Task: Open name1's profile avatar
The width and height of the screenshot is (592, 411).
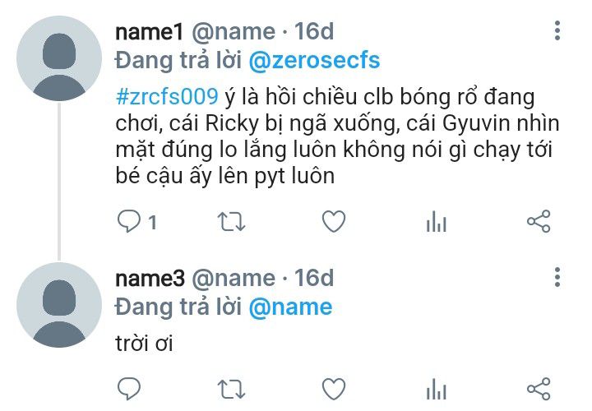Action: pos(59,58)
